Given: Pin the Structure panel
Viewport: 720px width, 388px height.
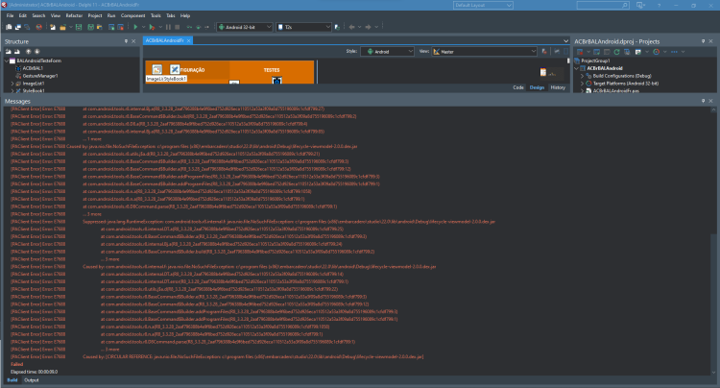Looking at the screenshot, I should click(126, 41).
